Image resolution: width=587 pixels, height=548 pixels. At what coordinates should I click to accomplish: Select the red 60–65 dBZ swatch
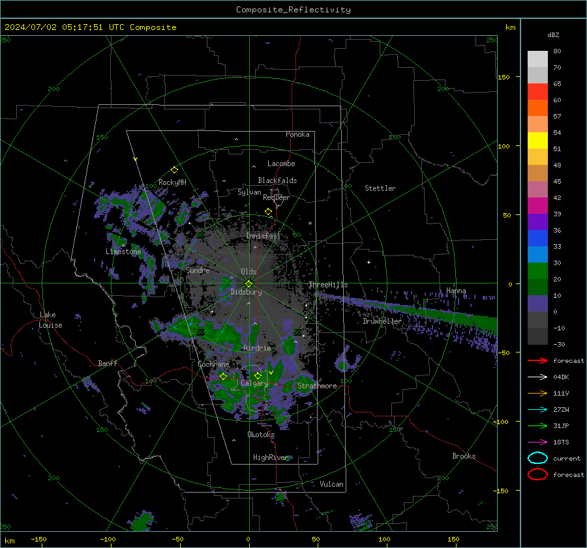point(537,91)
